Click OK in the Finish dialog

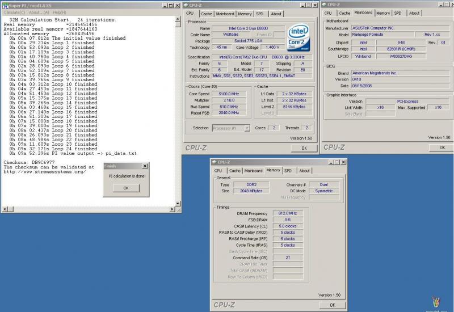(x=126, y=188)
